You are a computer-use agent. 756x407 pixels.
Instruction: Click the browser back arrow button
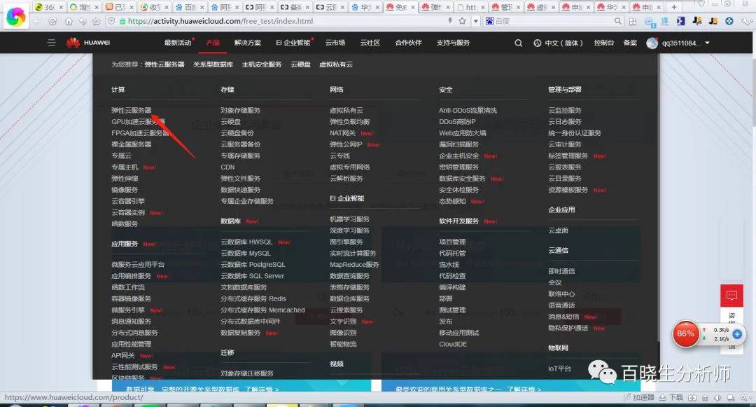pyautogui.click(x=37, y=21)
